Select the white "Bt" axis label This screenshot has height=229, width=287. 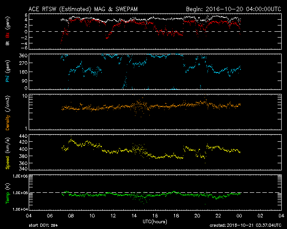[8, 43]
